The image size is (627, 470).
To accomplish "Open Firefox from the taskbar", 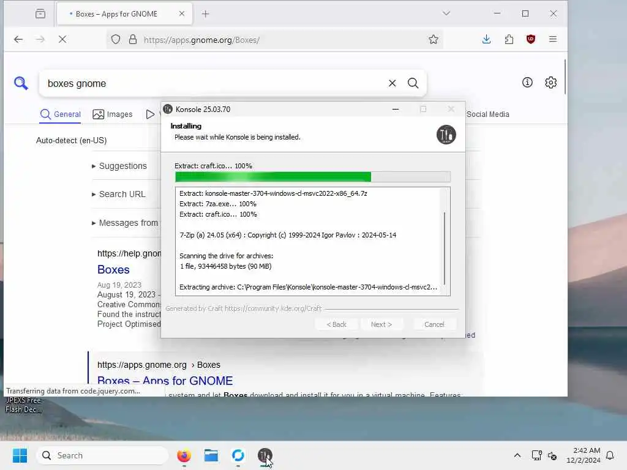I will 184,455.
